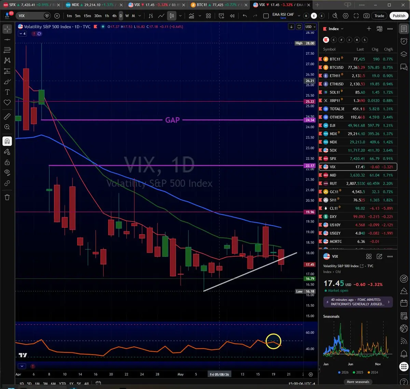Open the Fibonacci and Gann tools
410x389 pixels.
point(7,50)
